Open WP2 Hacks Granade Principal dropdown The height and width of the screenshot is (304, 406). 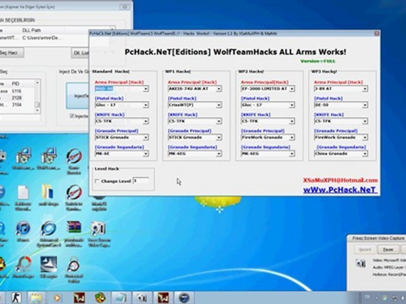coord(292,138)
